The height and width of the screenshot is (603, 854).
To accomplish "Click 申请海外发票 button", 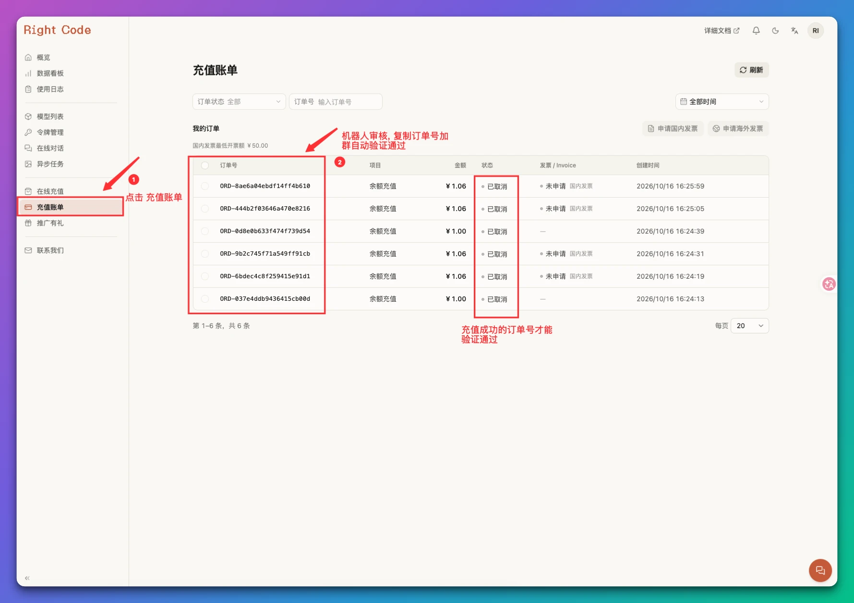I will 738,129.
